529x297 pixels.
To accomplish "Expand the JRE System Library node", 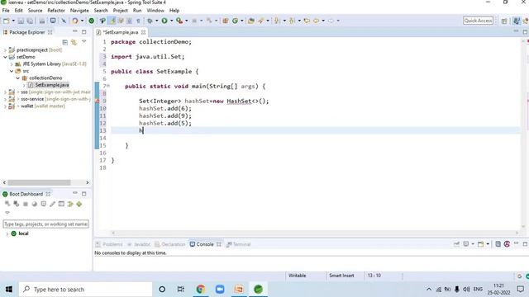I will 12,64.
